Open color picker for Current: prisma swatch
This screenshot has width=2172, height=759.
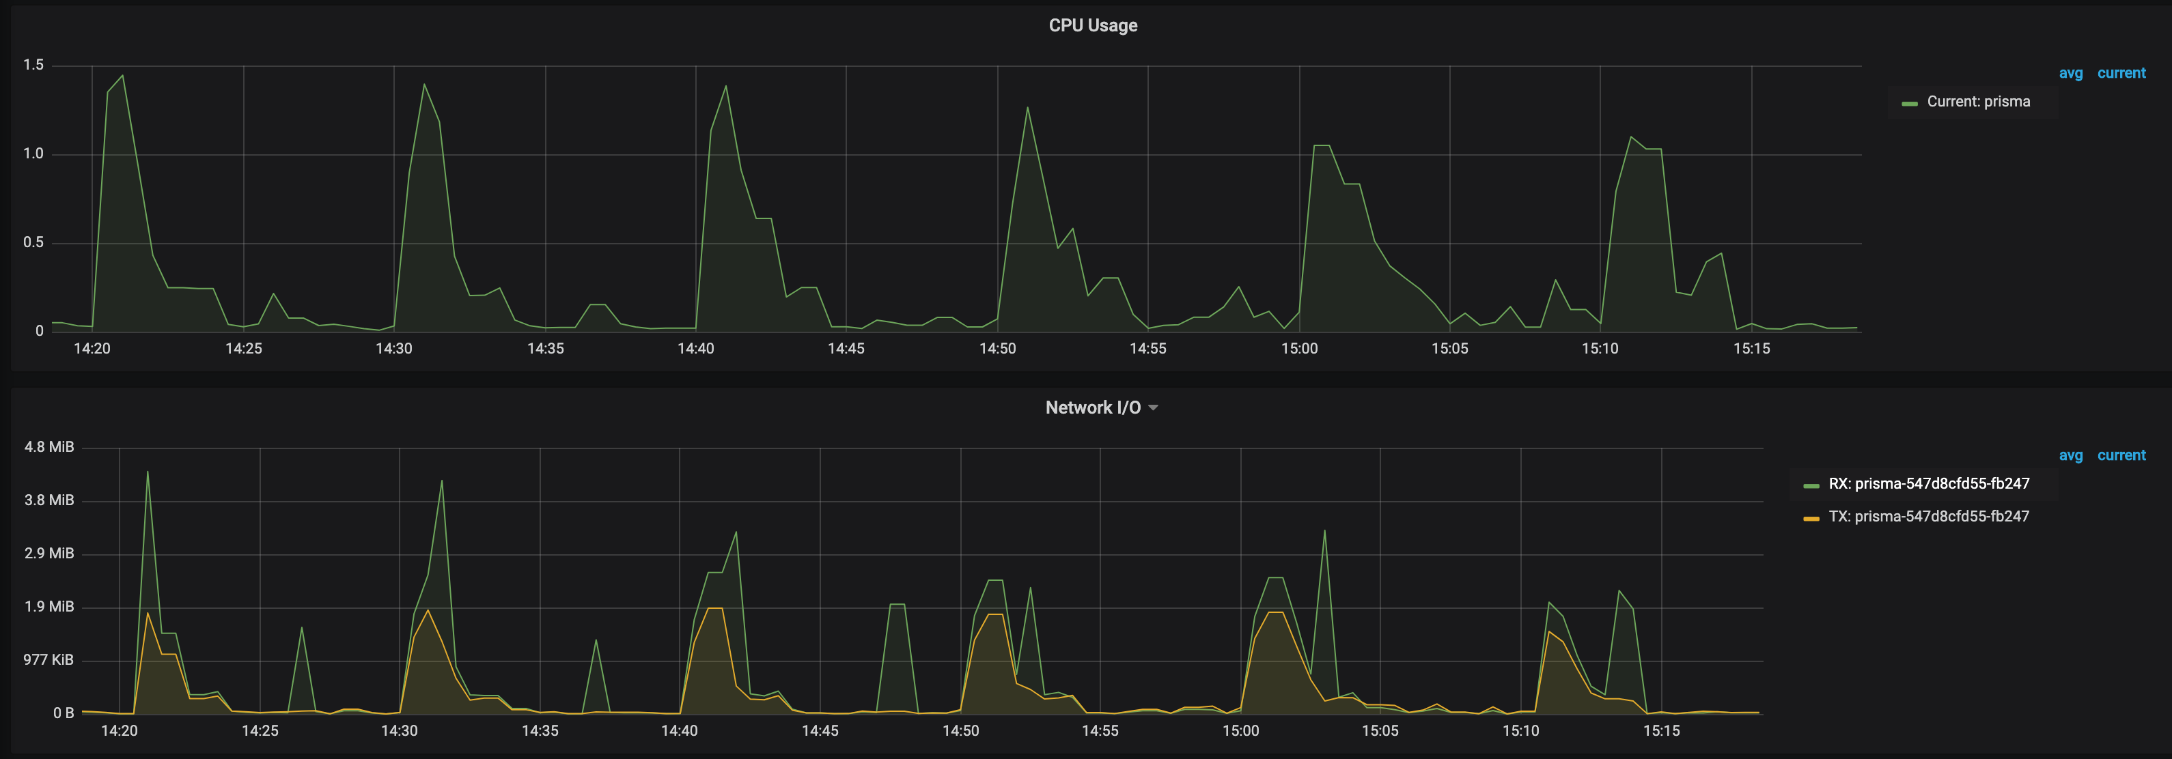(1910, 104)
